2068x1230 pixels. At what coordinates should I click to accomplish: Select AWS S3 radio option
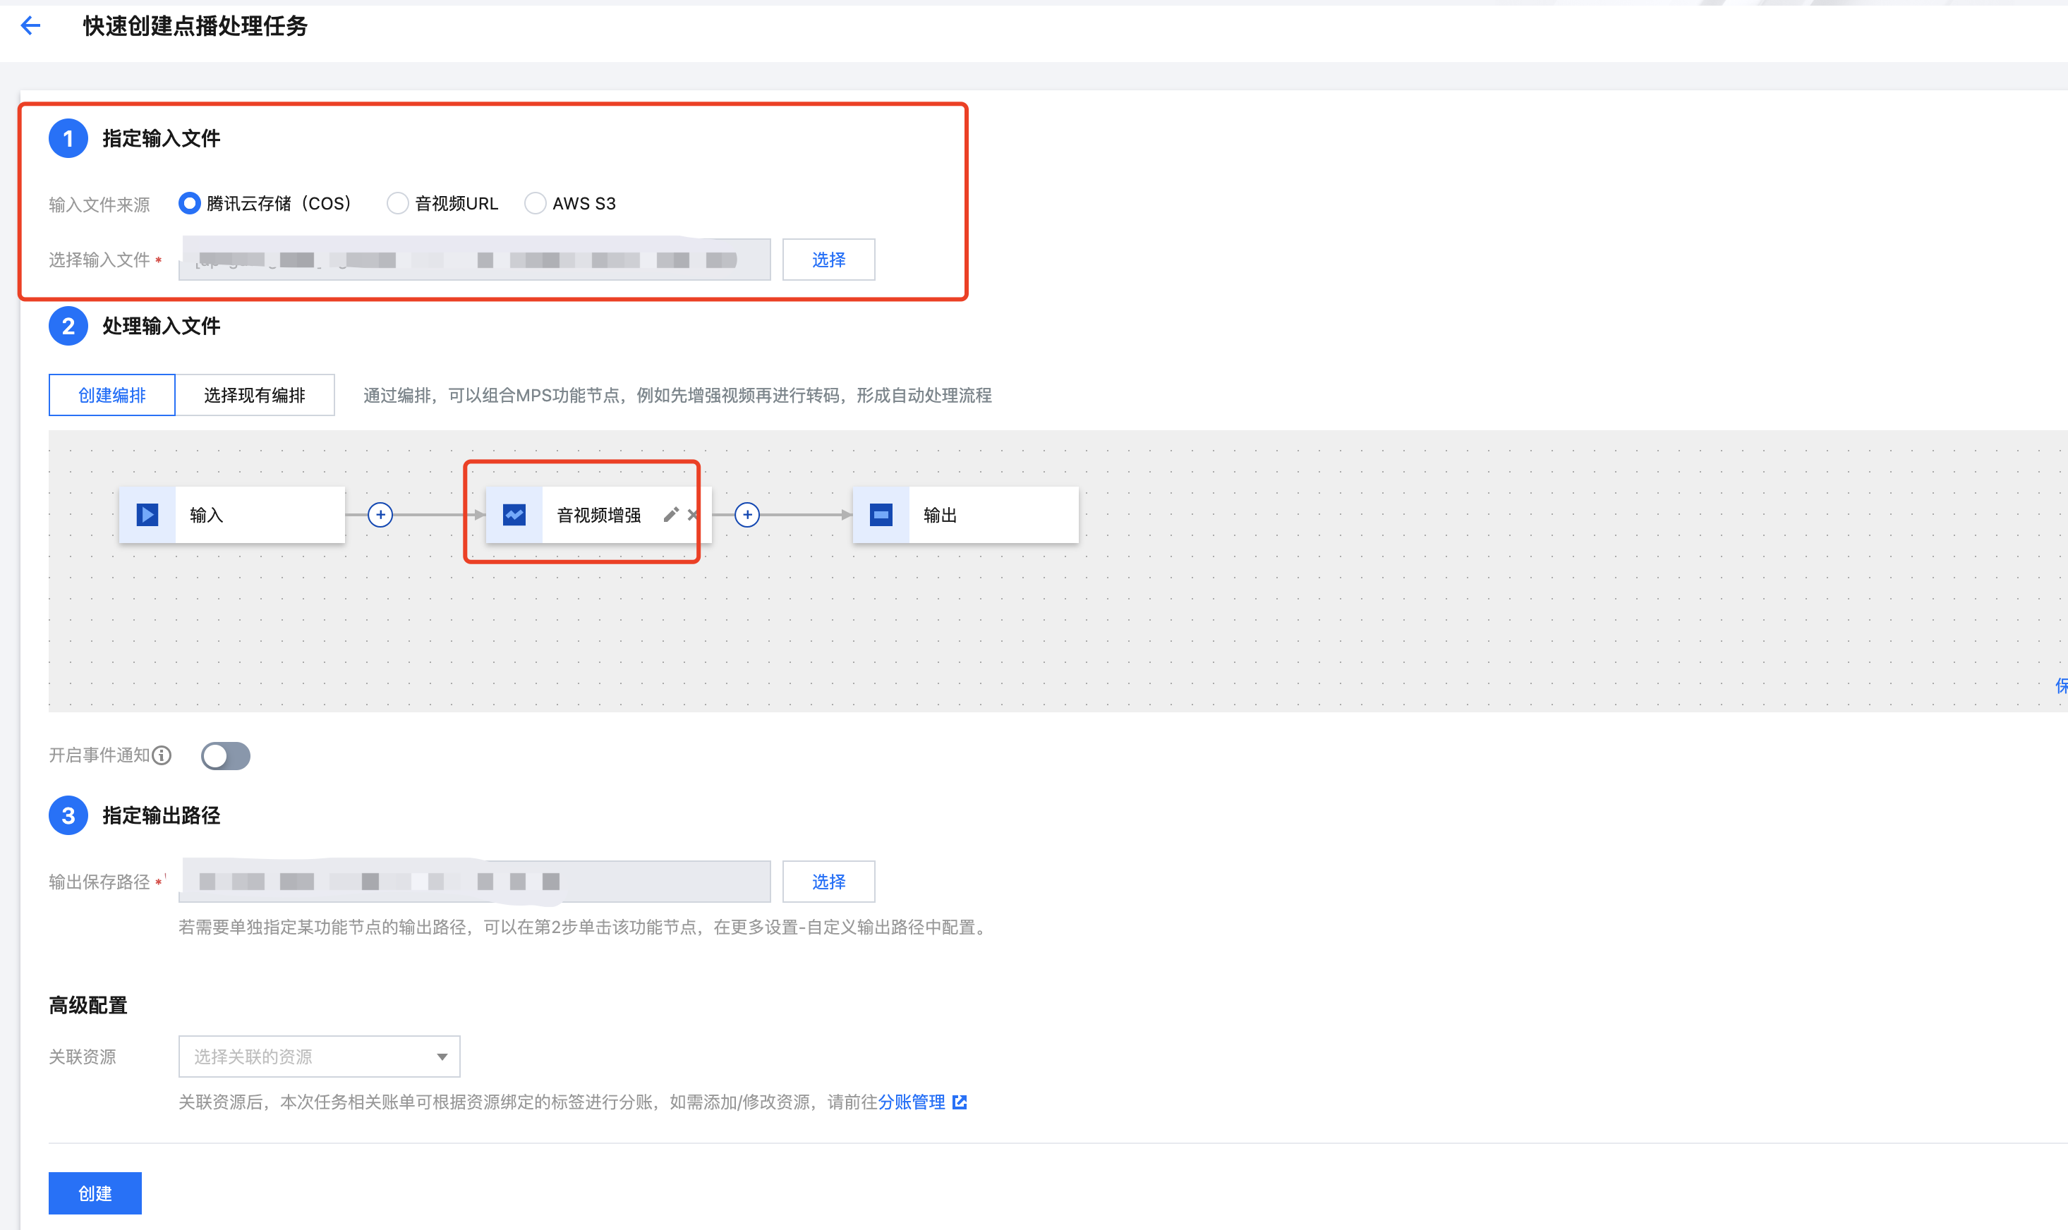536,203
